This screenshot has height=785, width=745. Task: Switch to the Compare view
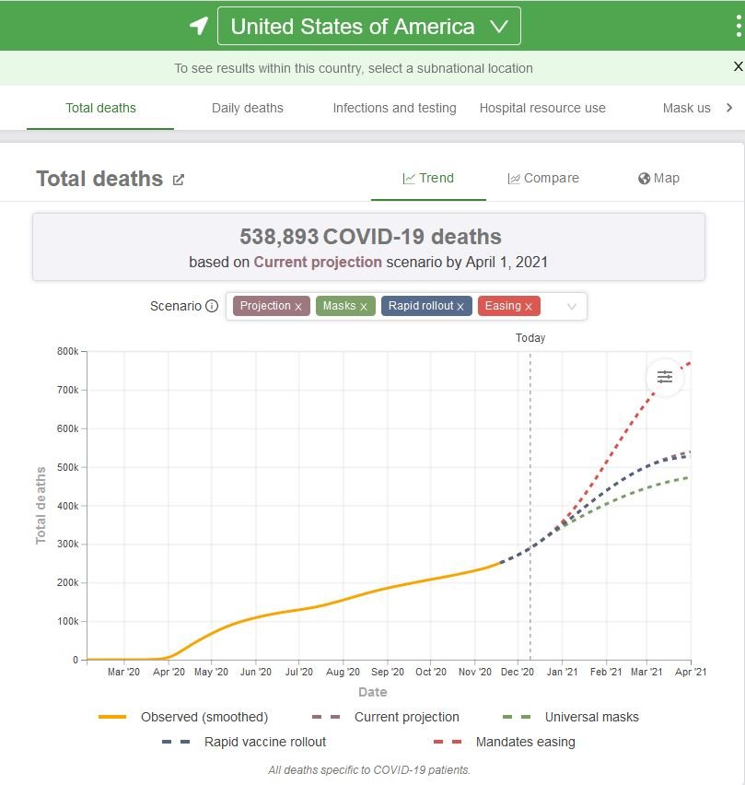click(543, 178)
